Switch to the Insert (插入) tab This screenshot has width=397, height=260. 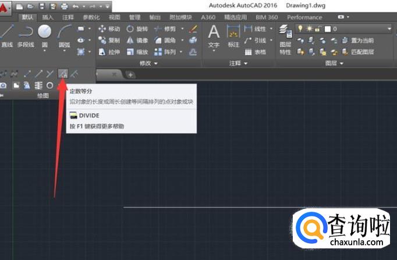48,17
